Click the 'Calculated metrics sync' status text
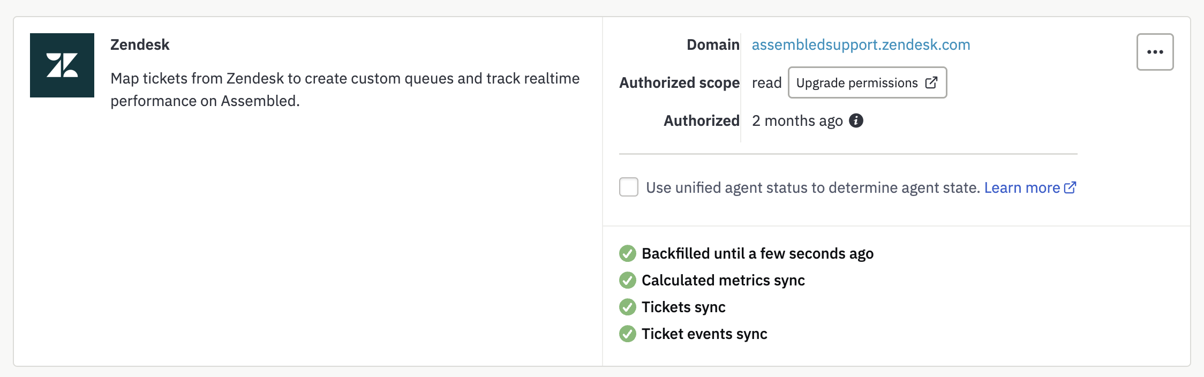Image resolution: width=1204 pixels, height=377 pixels. 723,280
